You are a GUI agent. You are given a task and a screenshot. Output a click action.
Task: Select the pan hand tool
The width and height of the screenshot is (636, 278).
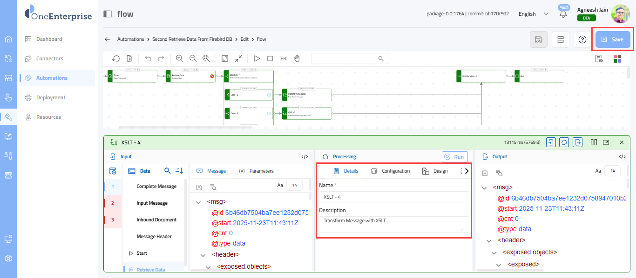point(297,58)
